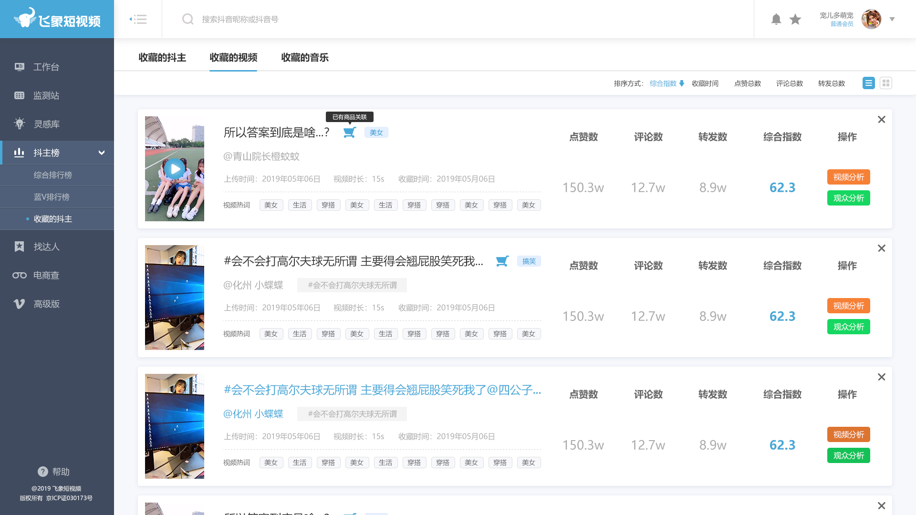Remove second video card with X
916x515 pixels.
tap(882, 248)
